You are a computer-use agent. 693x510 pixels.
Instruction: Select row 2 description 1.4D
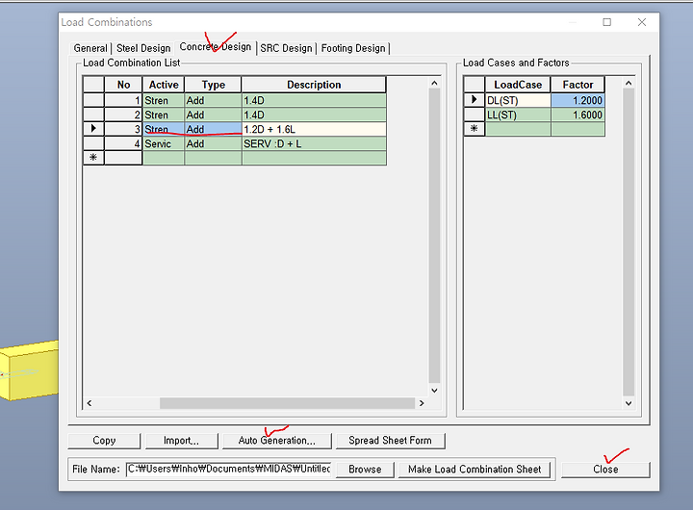tap(314, 115)
